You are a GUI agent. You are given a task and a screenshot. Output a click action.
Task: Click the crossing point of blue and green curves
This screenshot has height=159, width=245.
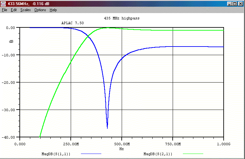(x=89, y=36)
